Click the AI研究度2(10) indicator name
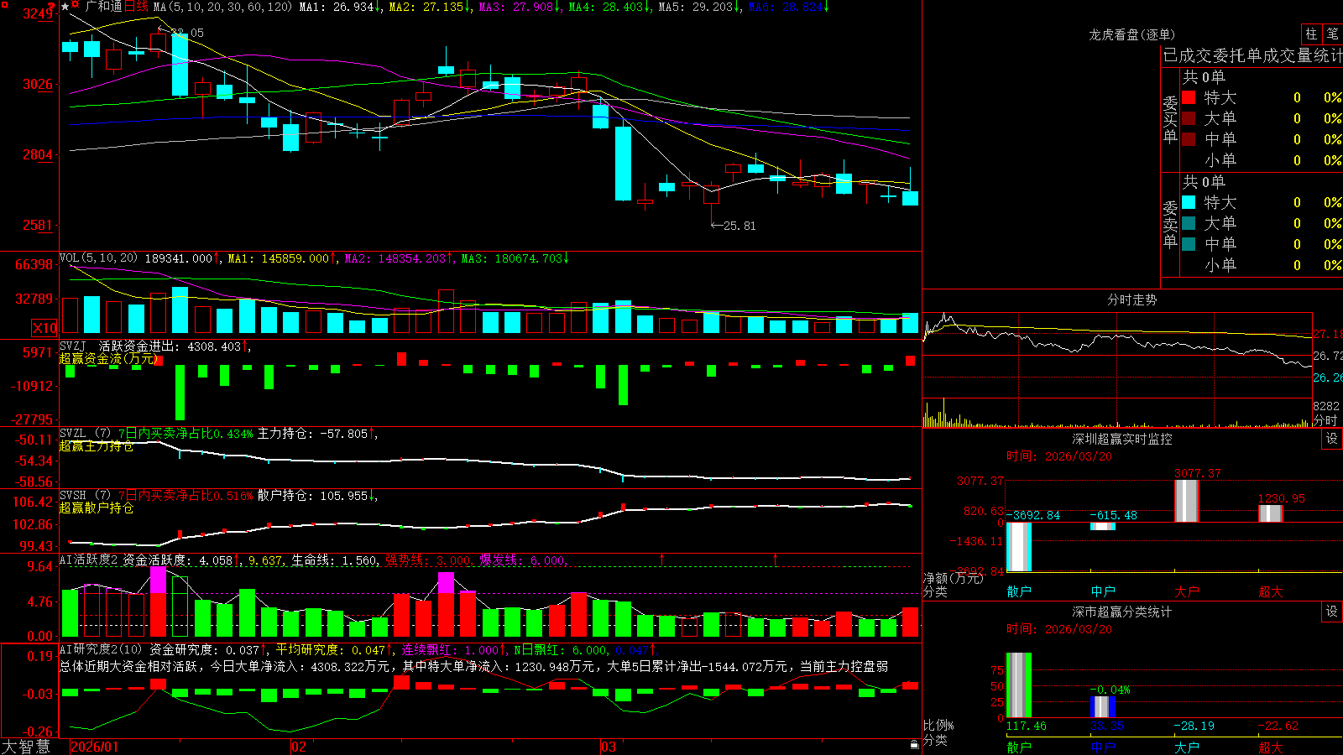The image size is (1343, 755). pos(101,649)
